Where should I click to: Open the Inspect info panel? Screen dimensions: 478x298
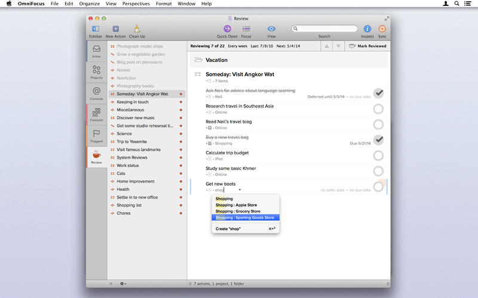tap(367, 29)
